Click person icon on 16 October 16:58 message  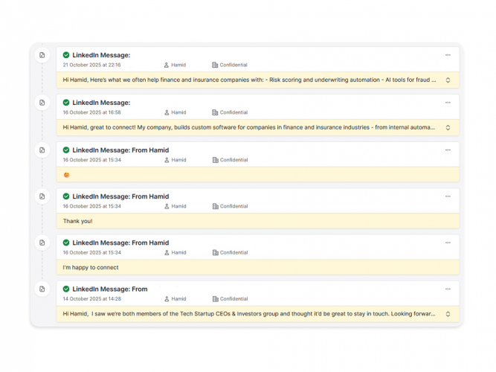click(167, 112)
